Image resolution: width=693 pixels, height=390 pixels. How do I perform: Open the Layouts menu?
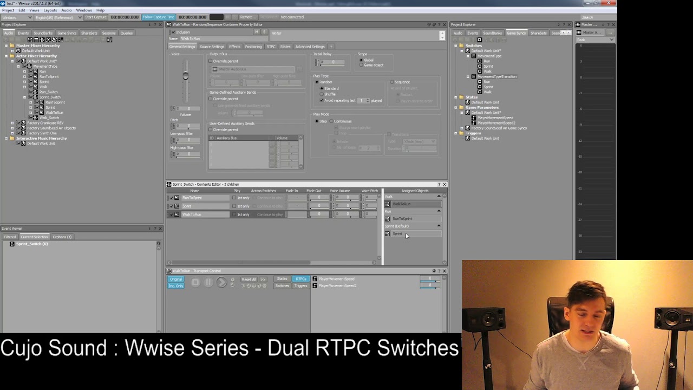pos(50,10)
